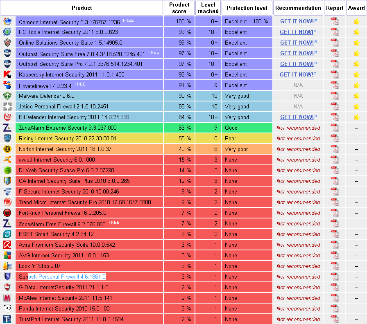Click the Recommendation column header
The image size is (367, 324).
click(x=298, y=8)
